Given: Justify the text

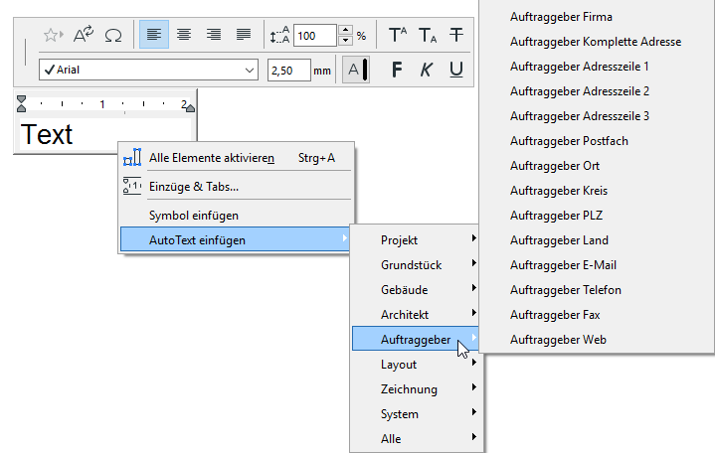Looking at the screenshot, I should point(244,34).
